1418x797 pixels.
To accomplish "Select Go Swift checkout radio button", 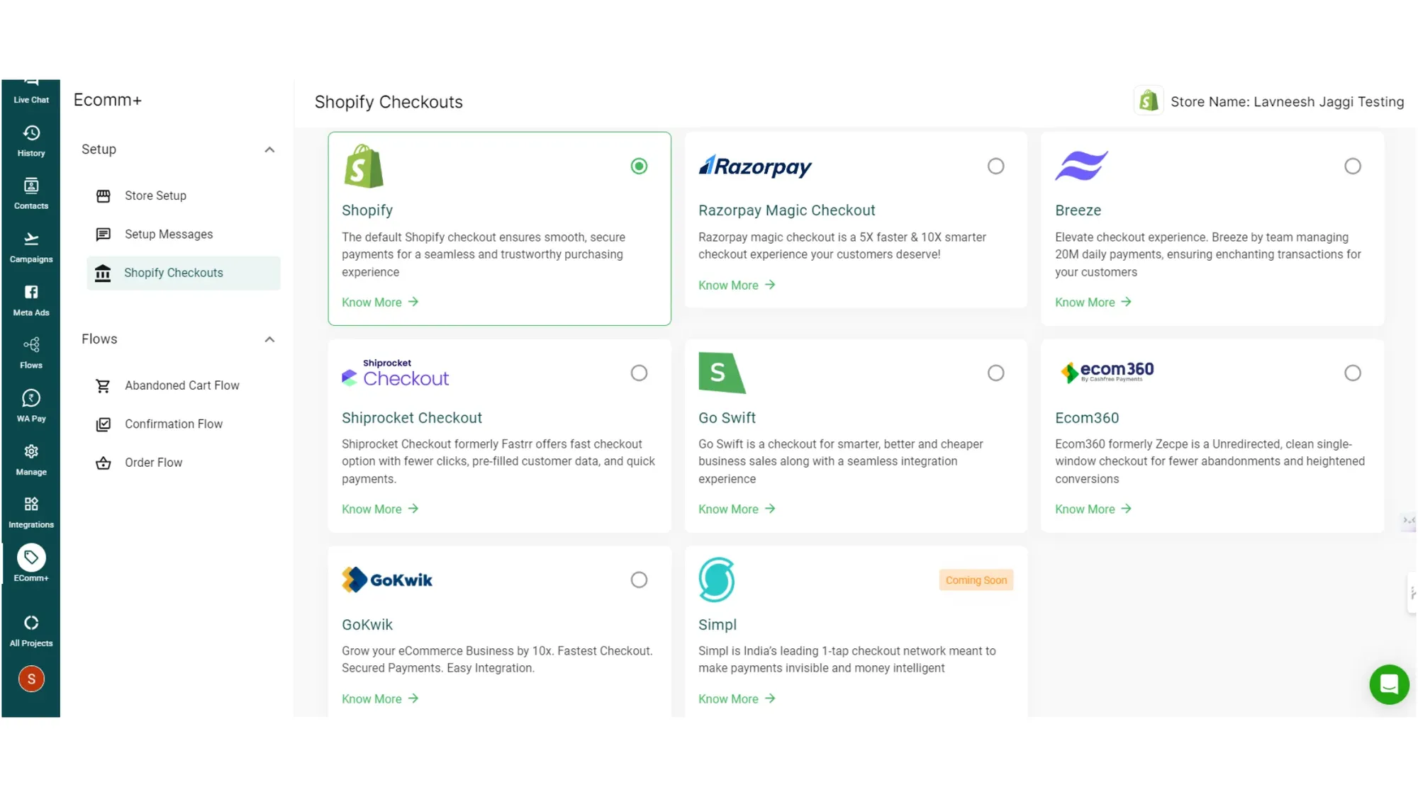I will [x=995, y=373].
